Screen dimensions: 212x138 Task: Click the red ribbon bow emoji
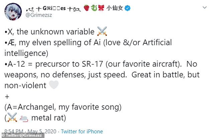pos(101,8)
